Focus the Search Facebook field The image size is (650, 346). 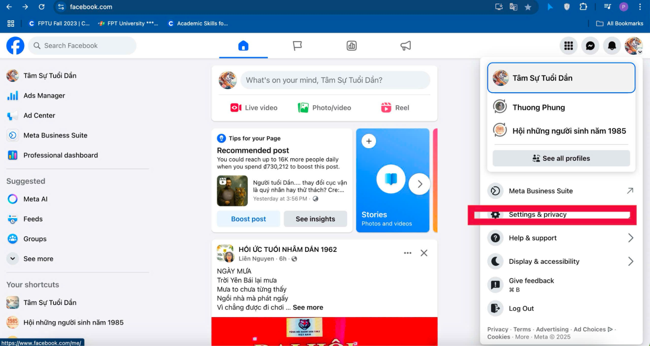tap(82, 46)
